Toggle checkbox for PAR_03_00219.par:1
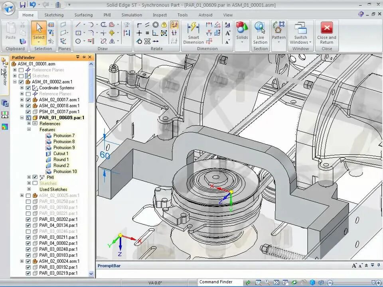 28,273
